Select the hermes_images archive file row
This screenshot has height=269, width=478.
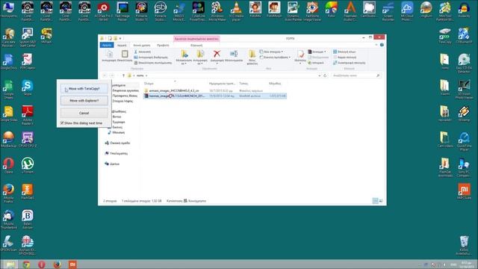[x=215, y=96]
